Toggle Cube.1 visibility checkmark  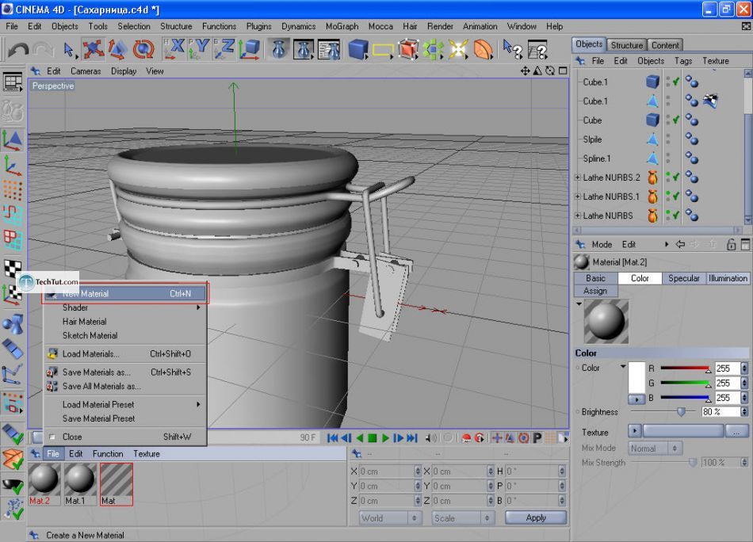click(675, 82)
